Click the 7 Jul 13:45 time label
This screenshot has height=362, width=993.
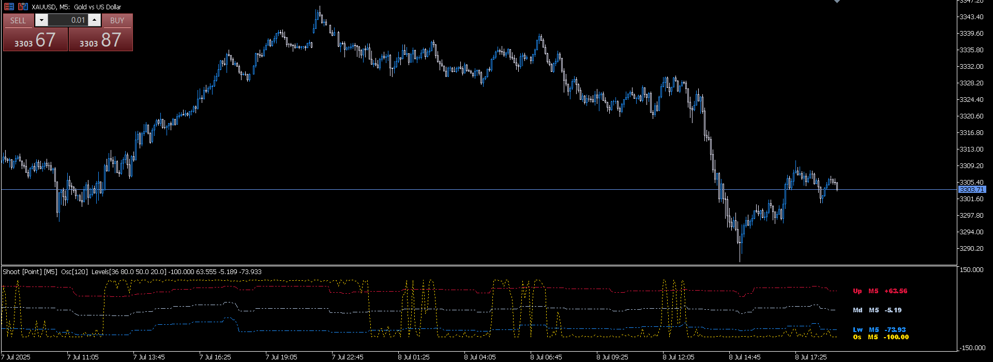click(x=149, y=357)
